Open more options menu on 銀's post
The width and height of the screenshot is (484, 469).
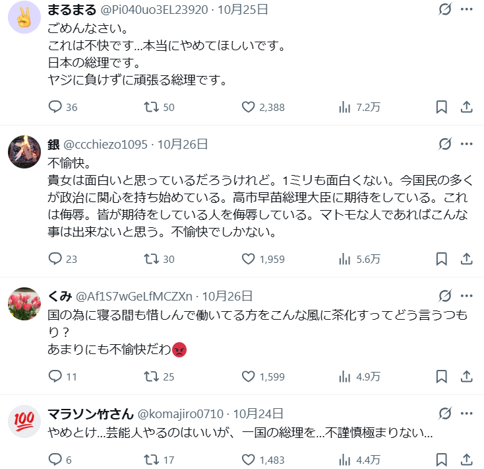pyautogui.click(x=466, y=144)
